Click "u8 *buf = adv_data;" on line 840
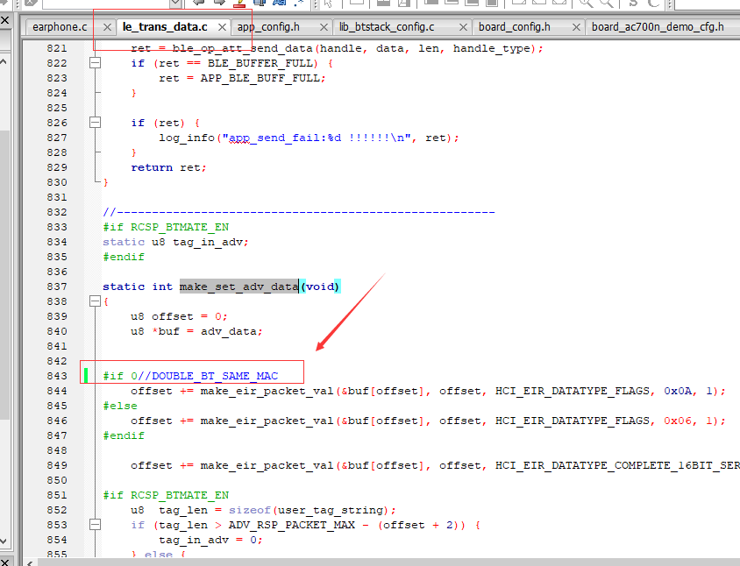740x566 pixels. pyautogui.click(x=196, y=331)
